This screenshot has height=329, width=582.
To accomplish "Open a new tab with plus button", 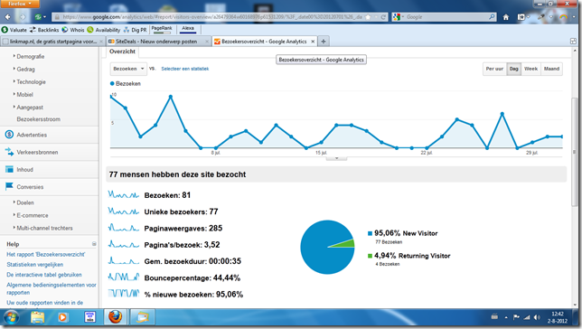I will point(324,42).
